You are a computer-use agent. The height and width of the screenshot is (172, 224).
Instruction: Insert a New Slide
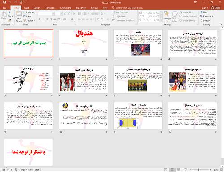(x=19, y=17)
